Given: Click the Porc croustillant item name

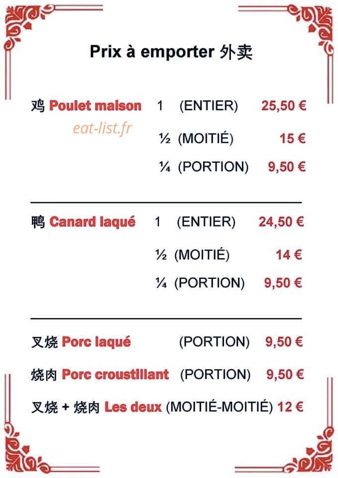Looking at the screenshot, I should pyautogui.click(x=115, y=374).
